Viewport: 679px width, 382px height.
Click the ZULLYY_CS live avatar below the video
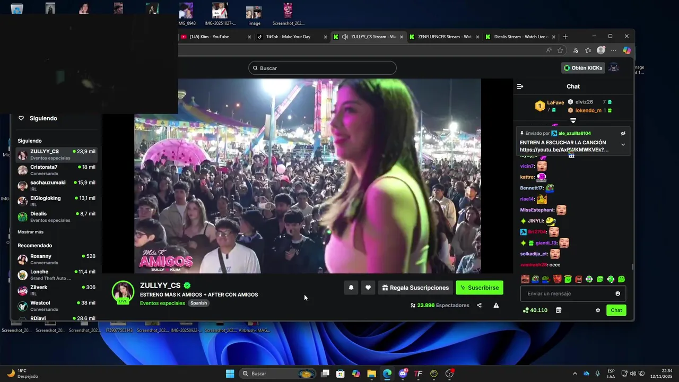point(123,292)
